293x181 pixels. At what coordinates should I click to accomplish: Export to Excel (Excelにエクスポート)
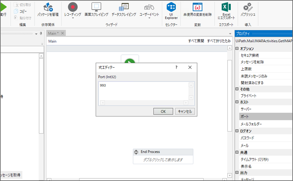(x=226, y=11)
